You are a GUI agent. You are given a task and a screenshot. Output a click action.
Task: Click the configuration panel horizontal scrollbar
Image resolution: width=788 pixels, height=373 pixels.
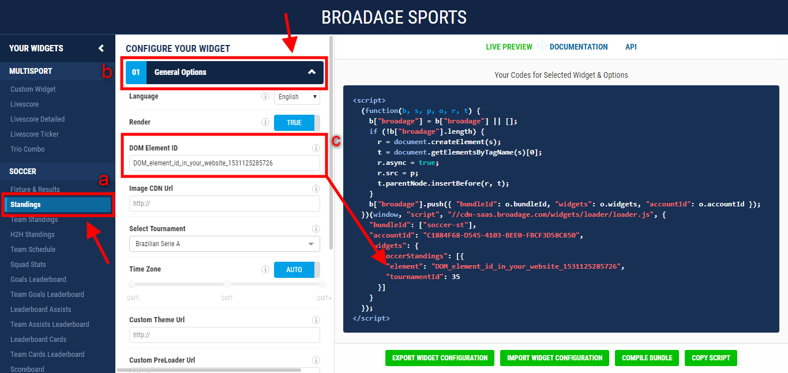(209, 370)
